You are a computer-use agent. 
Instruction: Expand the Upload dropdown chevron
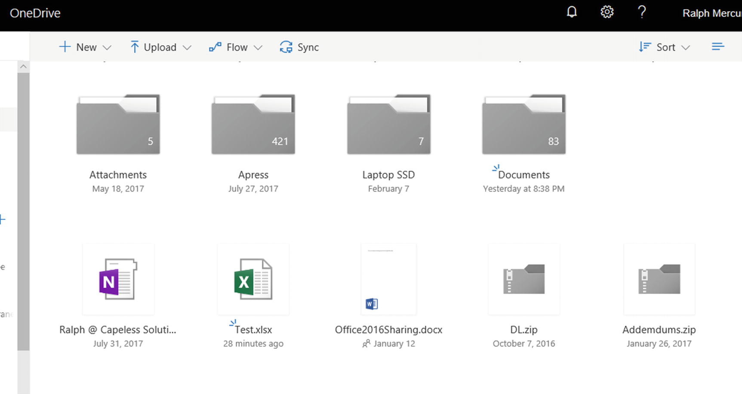pyautogui.click(x=187, y=48)
